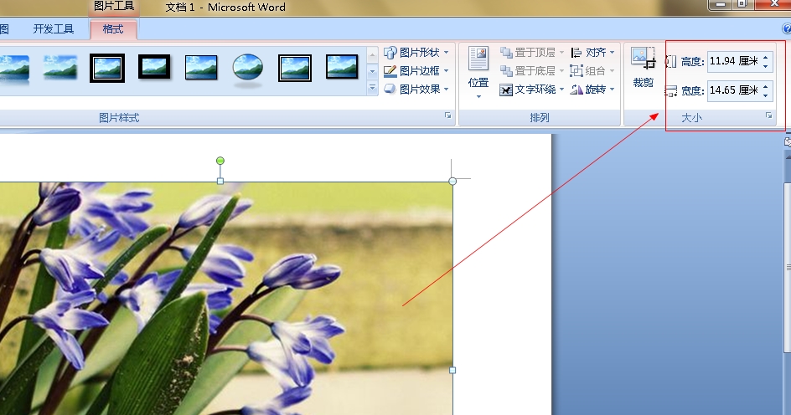Apply the simple black thin frame style

pos(201,68)
